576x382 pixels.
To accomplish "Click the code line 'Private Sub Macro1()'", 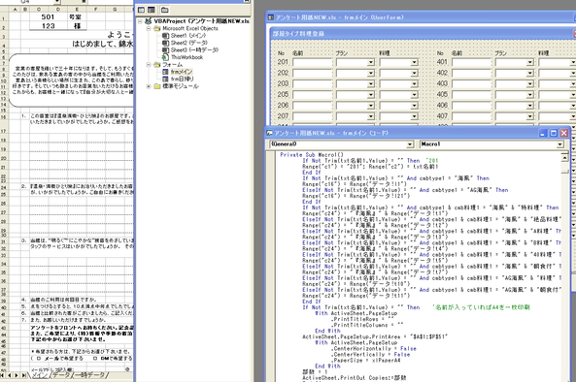I will pos(312,155).
